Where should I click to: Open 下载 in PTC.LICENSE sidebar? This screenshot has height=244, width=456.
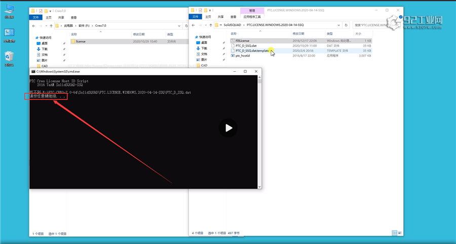pyautogui.click(x=202, y=48)
